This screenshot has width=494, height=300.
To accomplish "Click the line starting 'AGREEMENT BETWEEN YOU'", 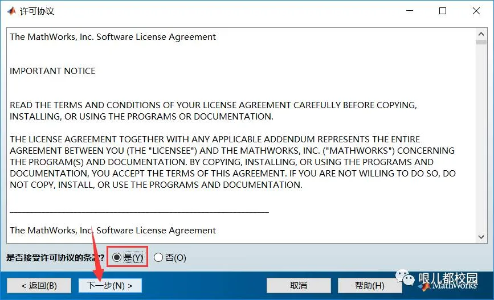I will tap(232, 150).
